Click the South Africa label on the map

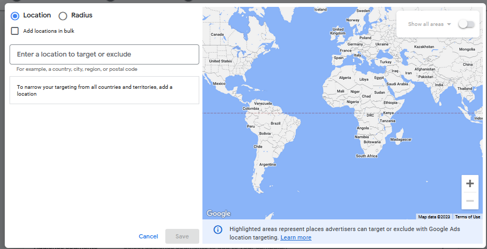click(x=367, y=156)
